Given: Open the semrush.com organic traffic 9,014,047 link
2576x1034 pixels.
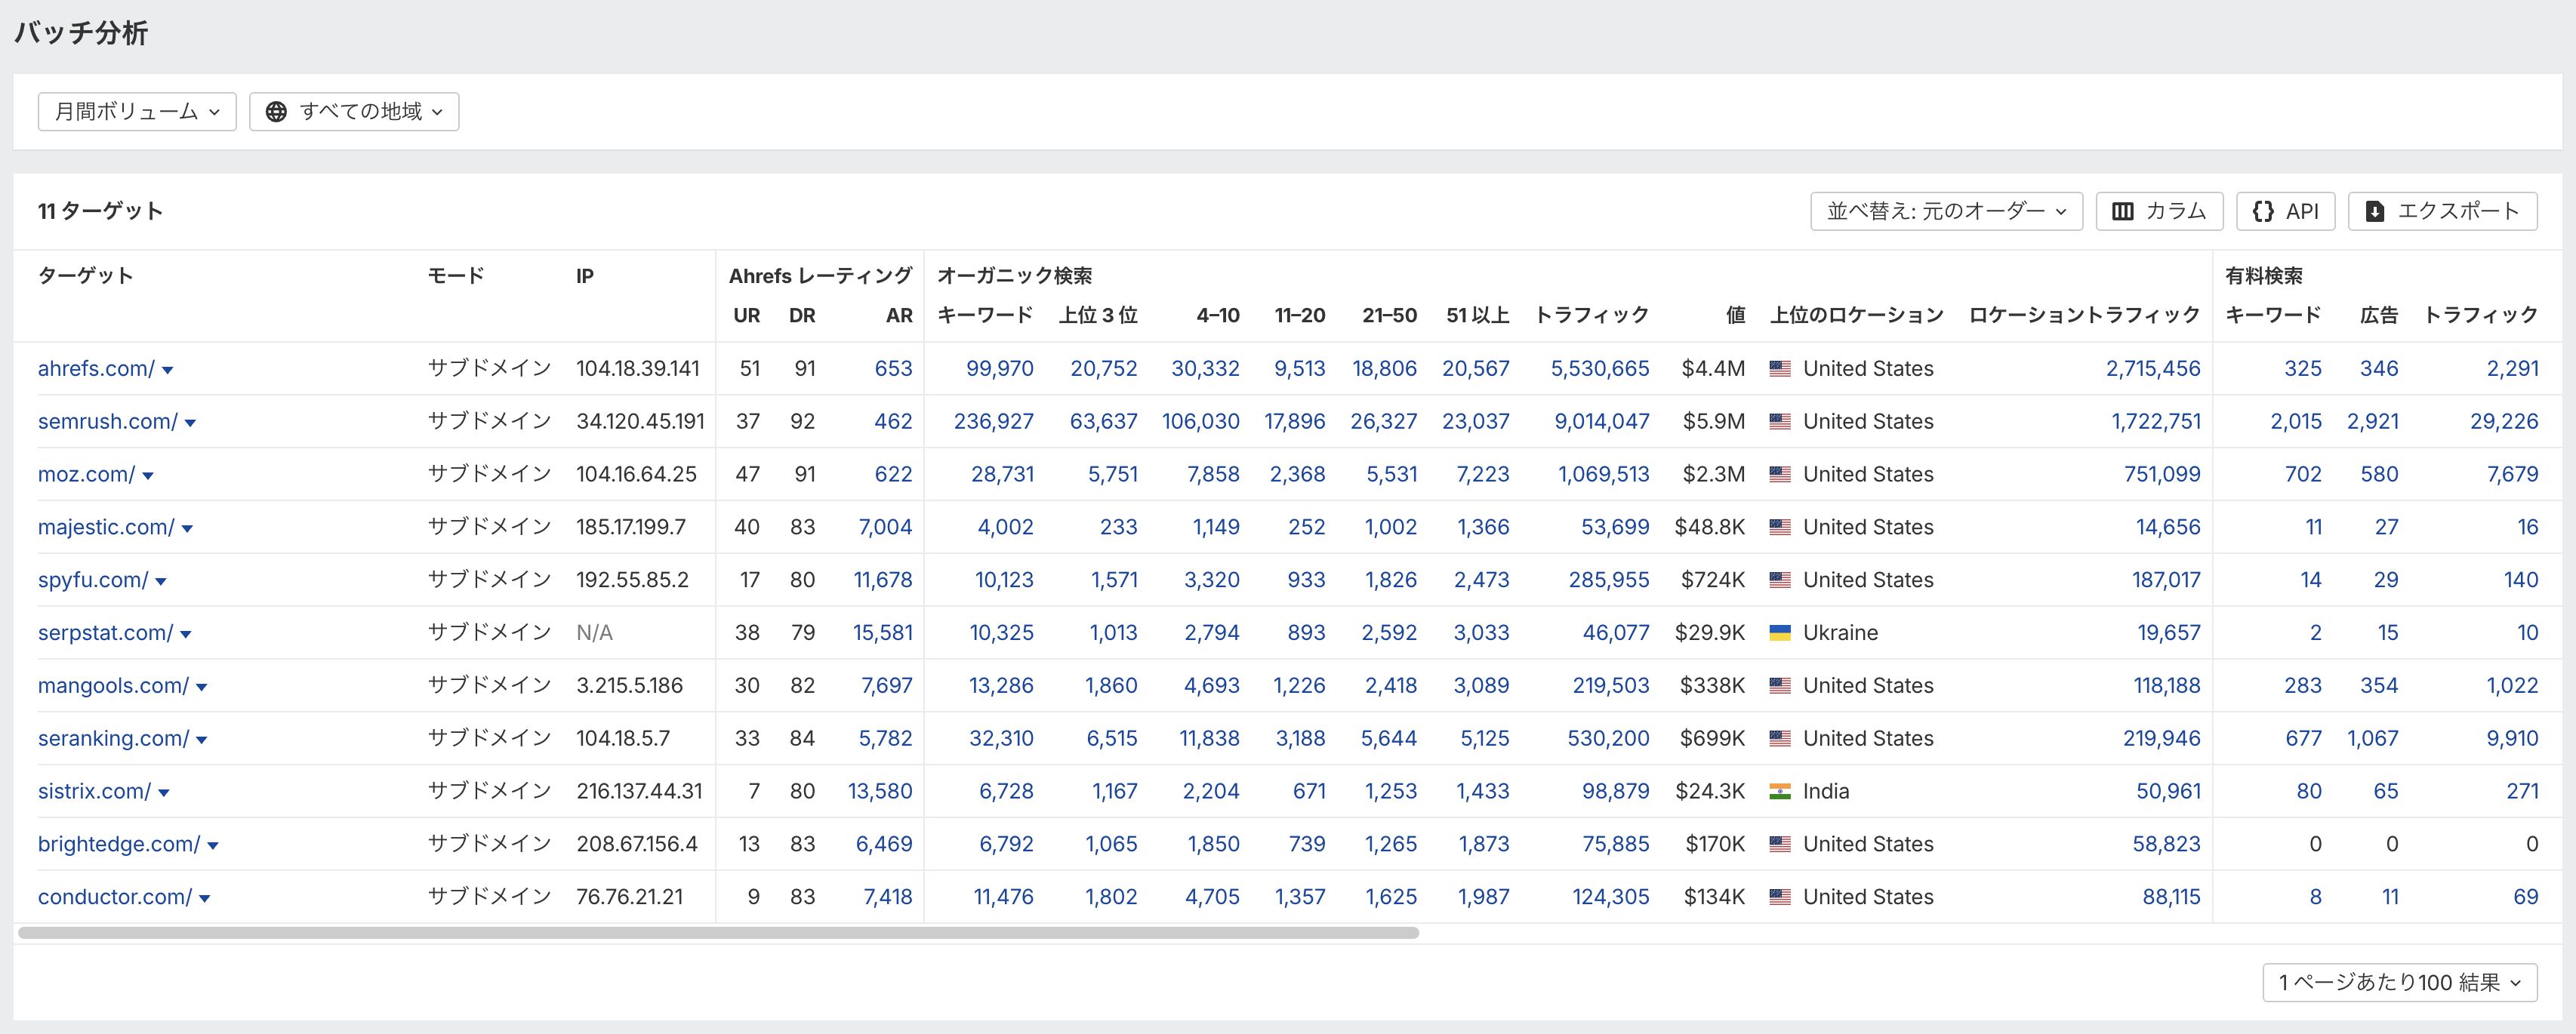Looking at the screenshot, I should (1601, 421).
